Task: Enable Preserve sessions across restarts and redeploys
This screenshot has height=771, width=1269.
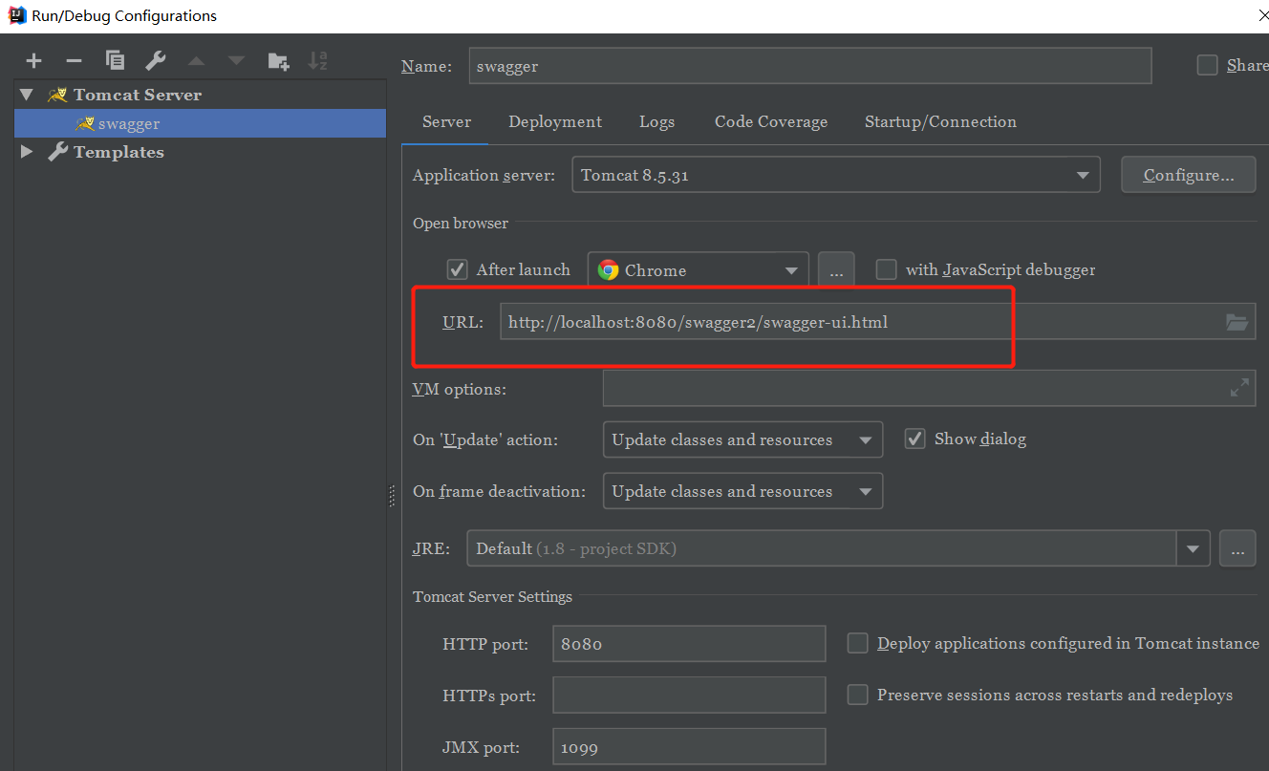Action: coord(857,695)
